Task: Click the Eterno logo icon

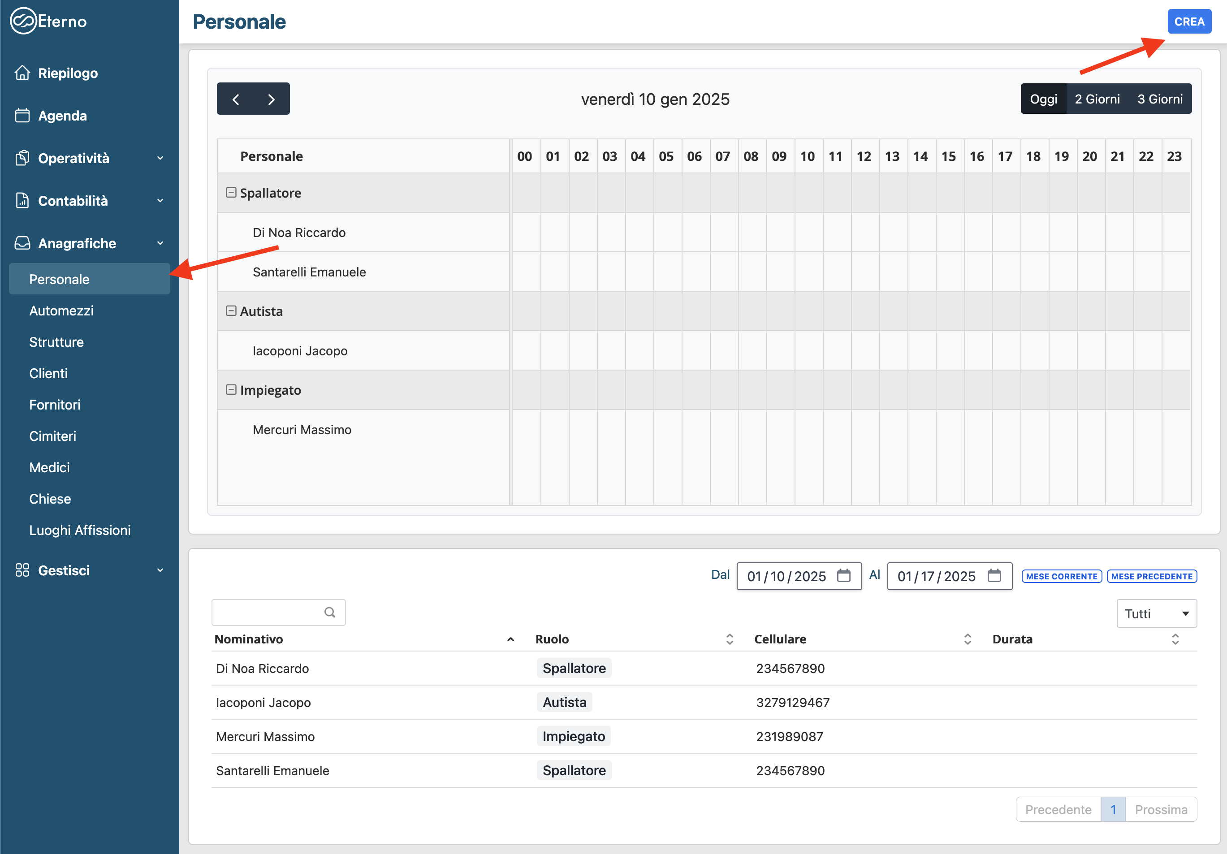Action: (x=23, y=22)
